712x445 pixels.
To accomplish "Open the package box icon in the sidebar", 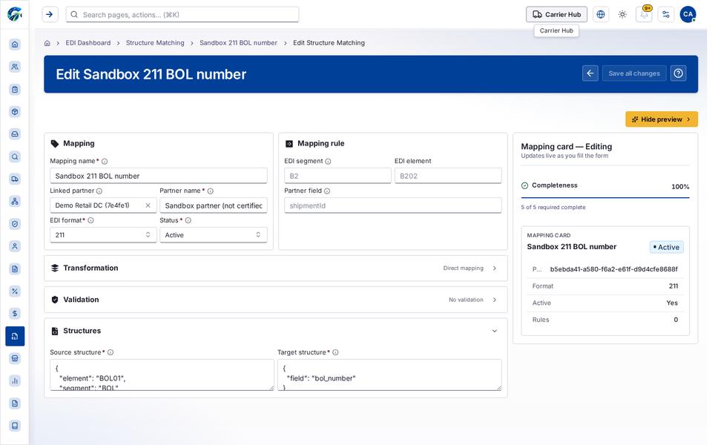I will coord(15,112).
